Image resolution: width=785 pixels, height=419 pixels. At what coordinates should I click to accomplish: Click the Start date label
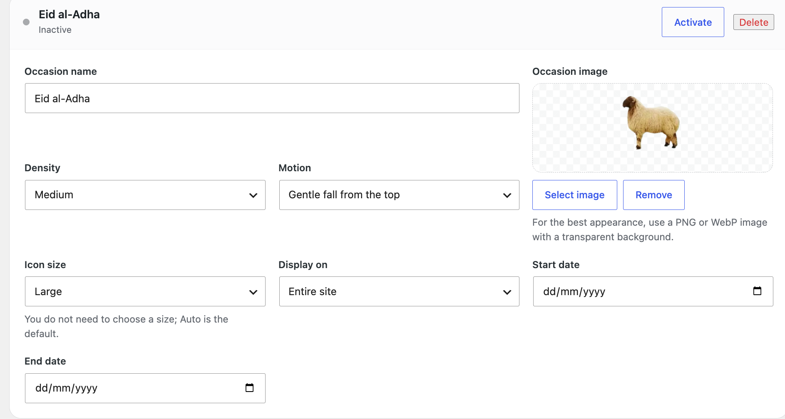[556, 265]
